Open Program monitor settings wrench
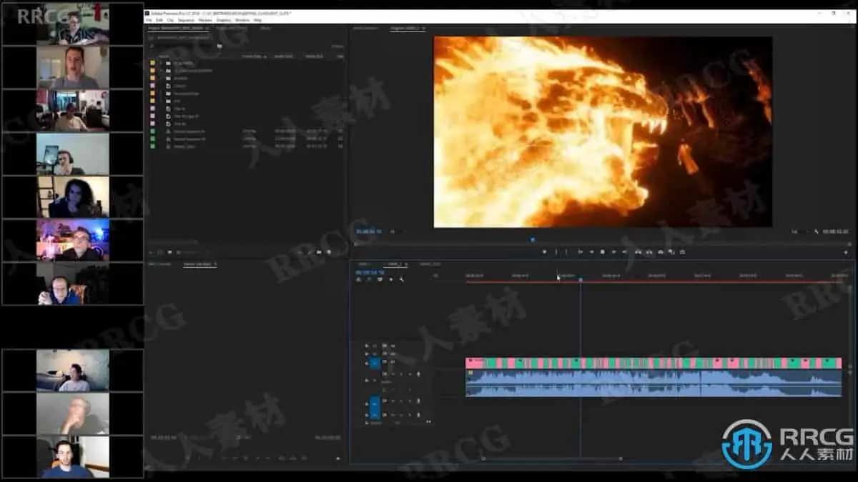Screen dimensions: 858x482 [x=817, y=231]
